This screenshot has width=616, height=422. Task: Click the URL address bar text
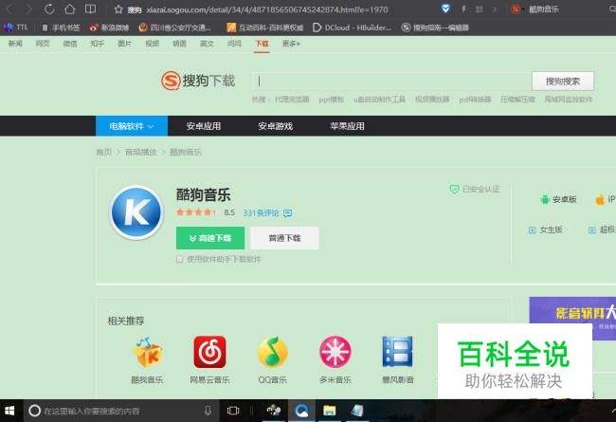coord(267,9)
